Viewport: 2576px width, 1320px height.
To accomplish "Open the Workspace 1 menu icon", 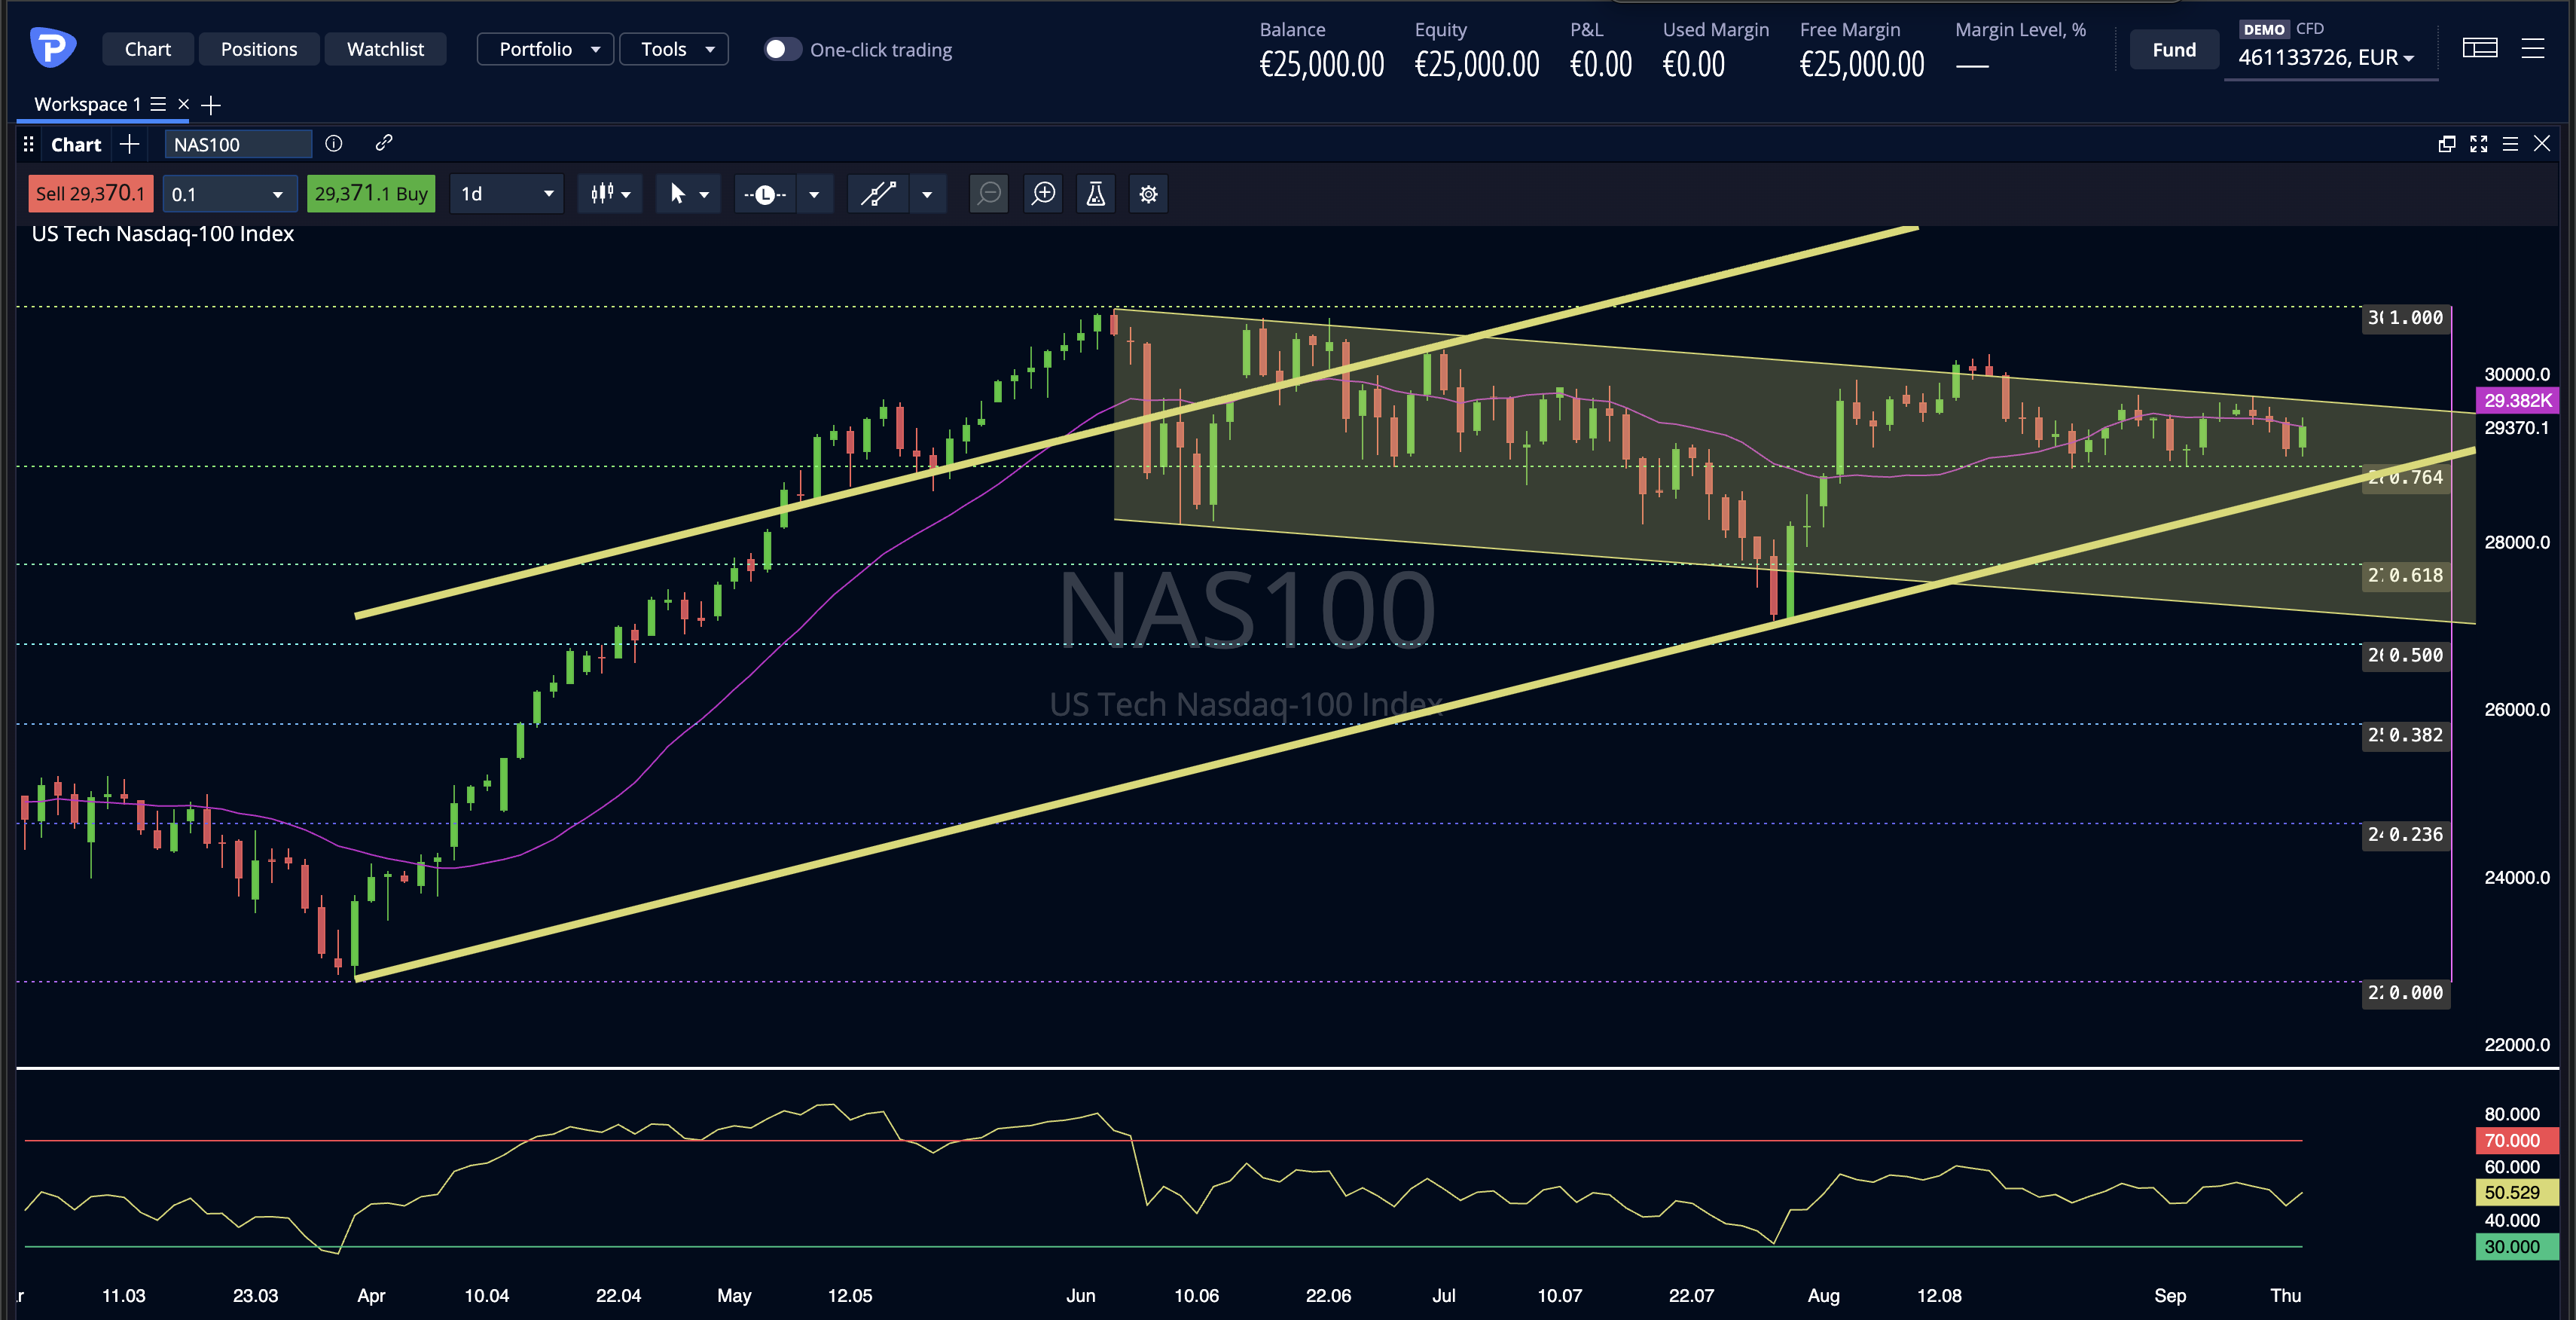I will click(x=158, y=104).
